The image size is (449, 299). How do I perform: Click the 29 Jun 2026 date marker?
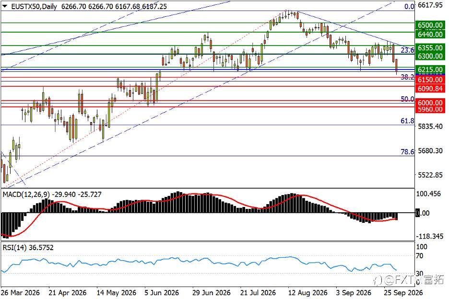(212, 293)
